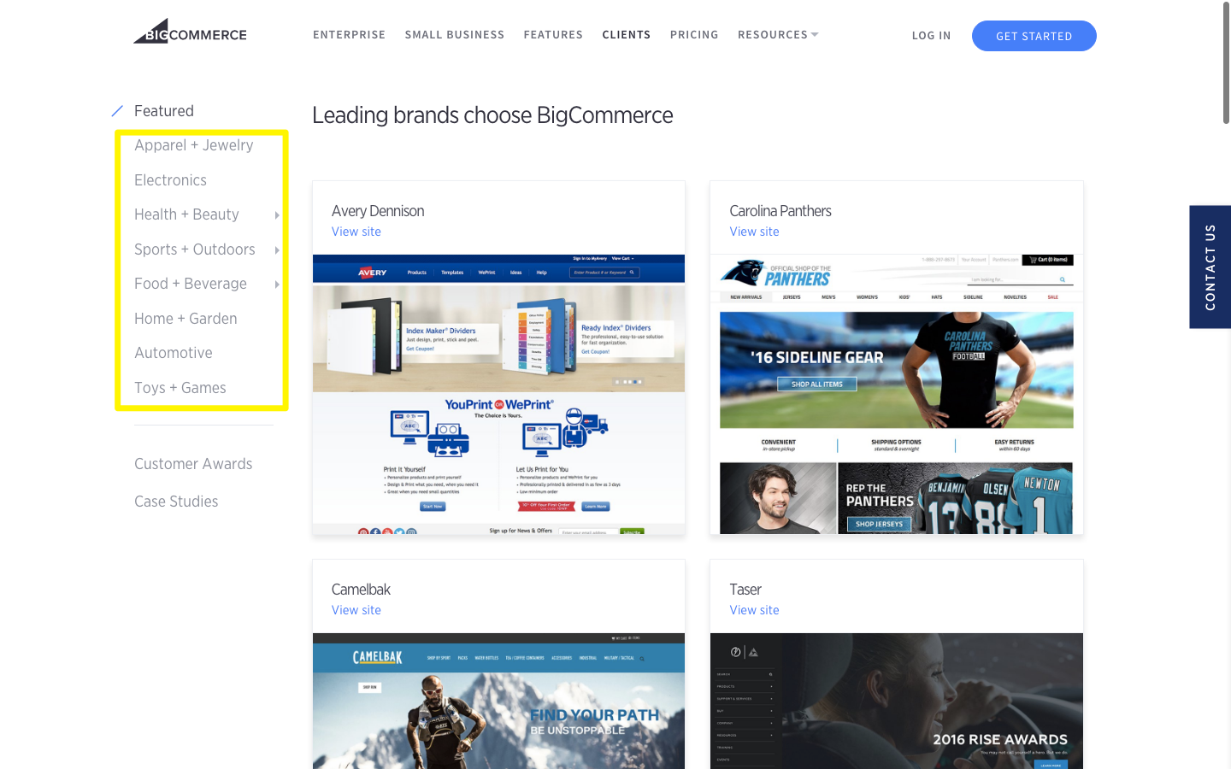Image resolution: width=1231 pixels, height=769 pixels.
Task: Select Customer Awards in the sidebar
Action: 193,463
